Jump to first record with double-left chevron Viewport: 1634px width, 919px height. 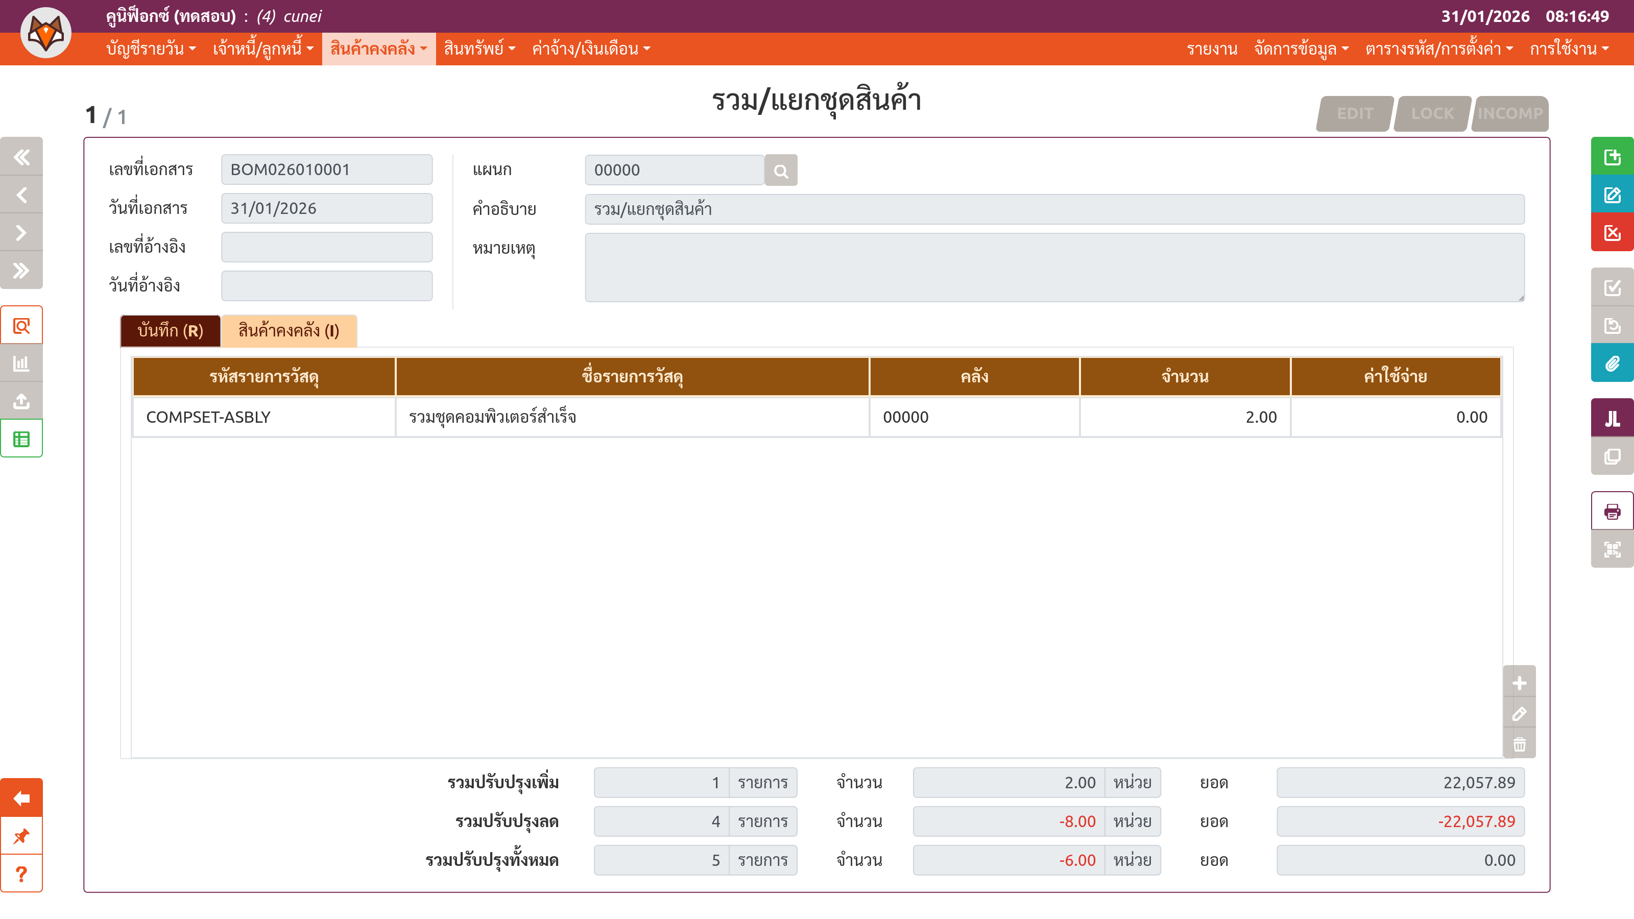(21, 157)
